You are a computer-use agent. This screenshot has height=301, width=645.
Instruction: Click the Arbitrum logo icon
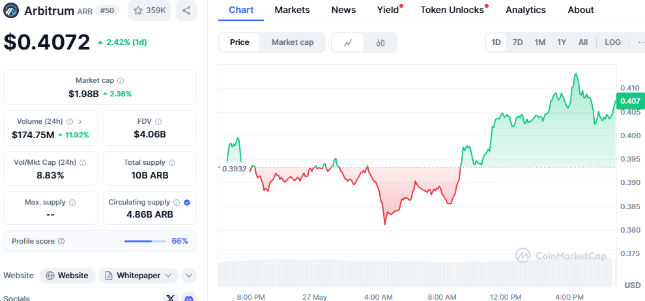tap(11, 10)
